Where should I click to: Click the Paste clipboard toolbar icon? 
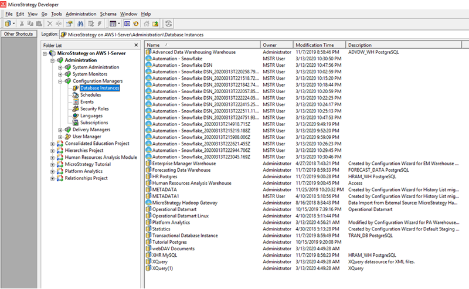(39, 24)
